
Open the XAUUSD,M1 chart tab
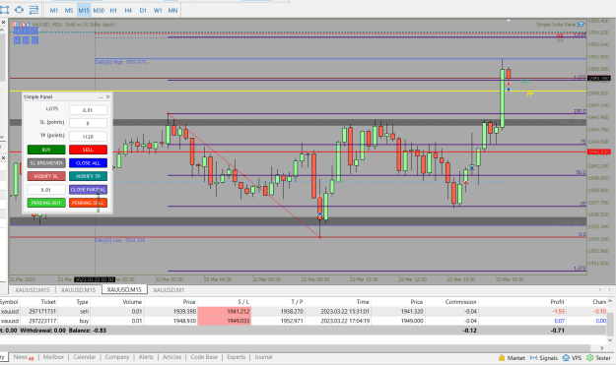tap(169, 289)
